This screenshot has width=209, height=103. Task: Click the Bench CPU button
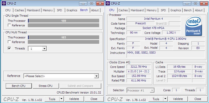pos(19,86)
